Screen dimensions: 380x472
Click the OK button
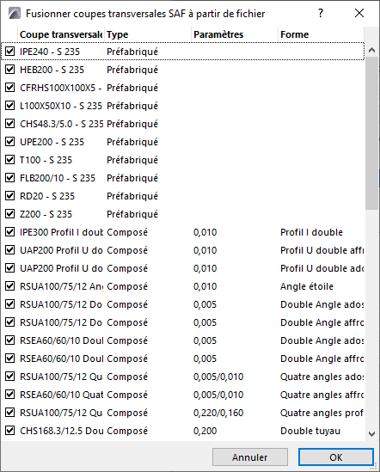click(336, 457)
